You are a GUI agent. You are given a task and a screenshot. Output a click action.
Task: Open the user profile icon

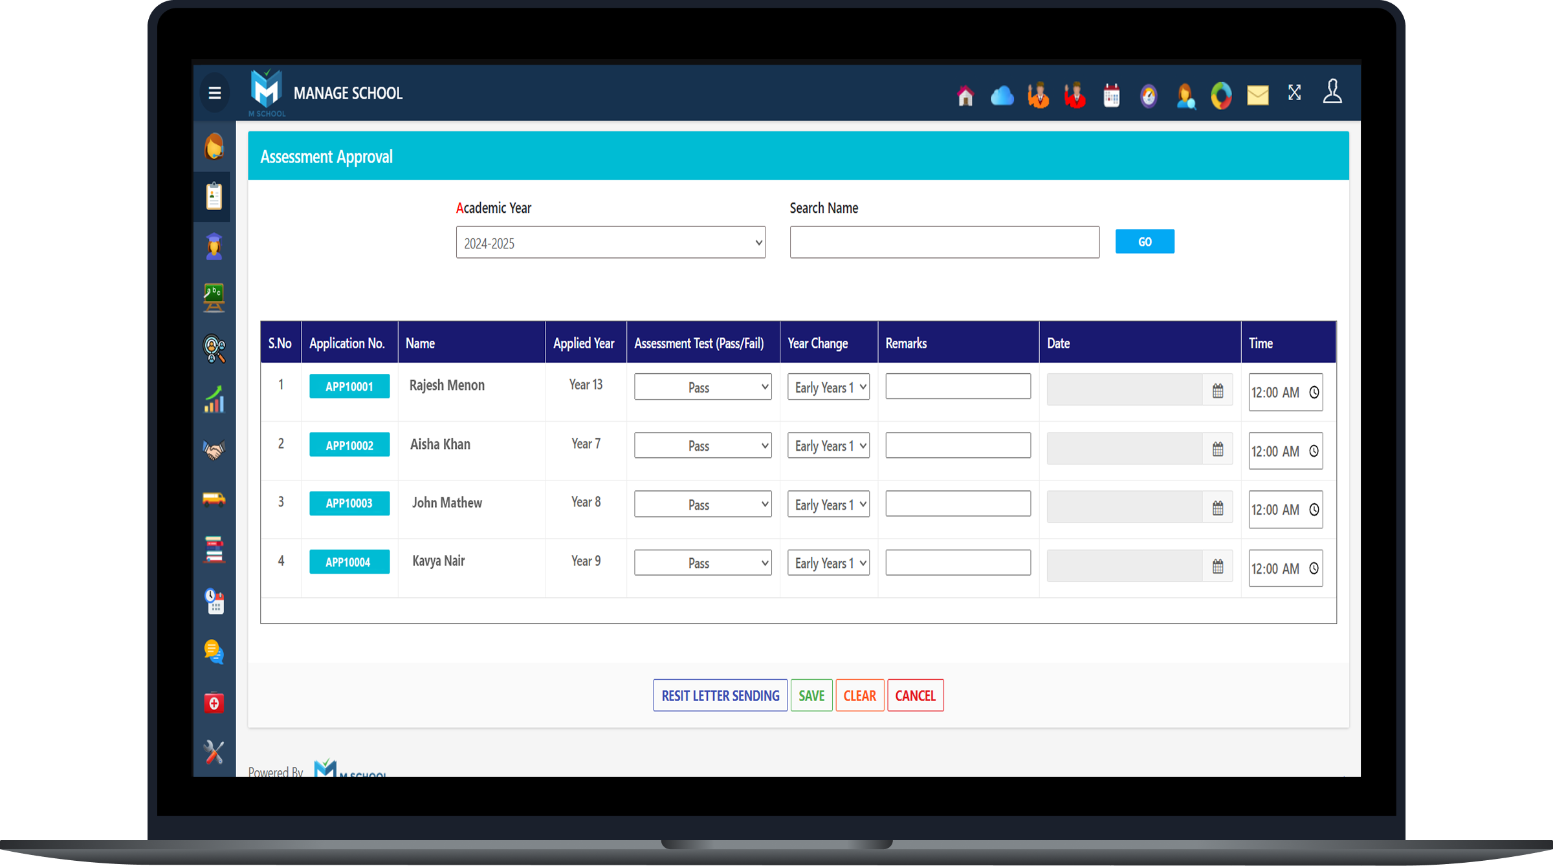click(x=1332, y=91)
